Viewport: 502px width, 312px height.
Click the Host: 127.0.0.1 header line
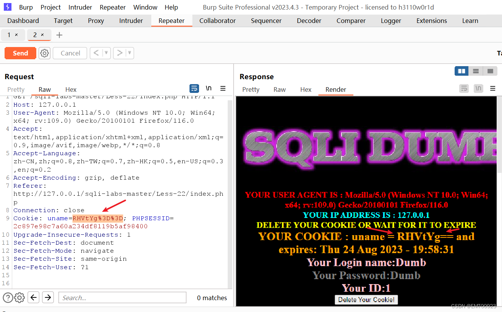45,104
